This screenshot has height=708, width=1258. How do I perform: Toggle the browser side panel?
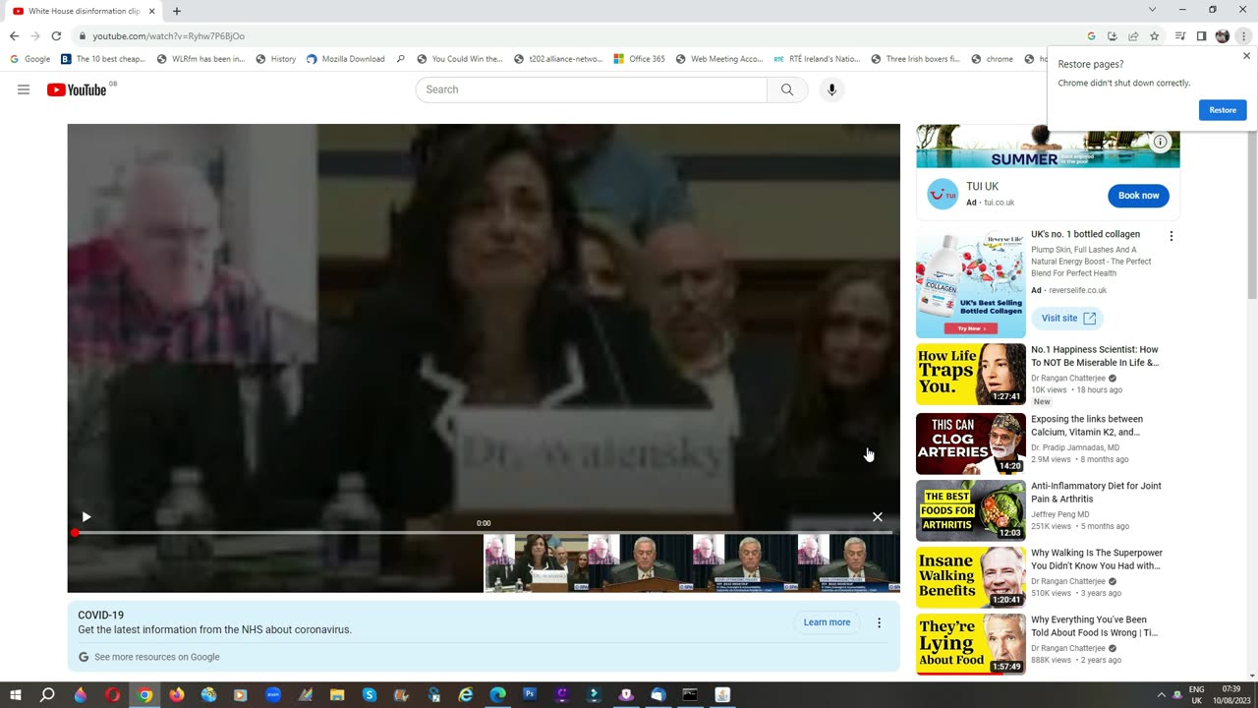point(1201,36)
